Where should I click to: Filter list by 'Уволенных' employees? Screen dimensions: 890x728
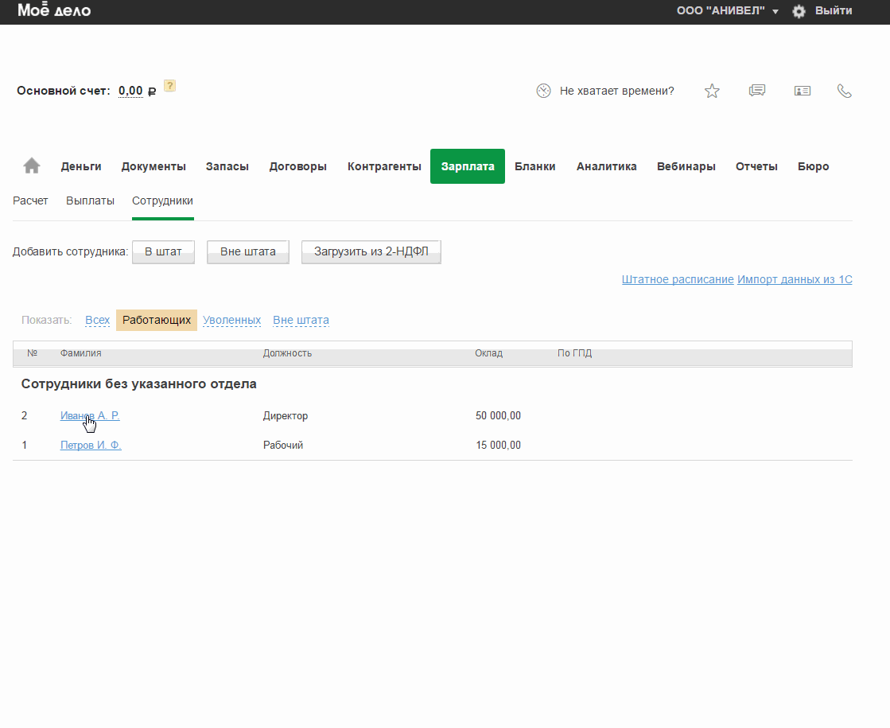[x=231, y=320]
